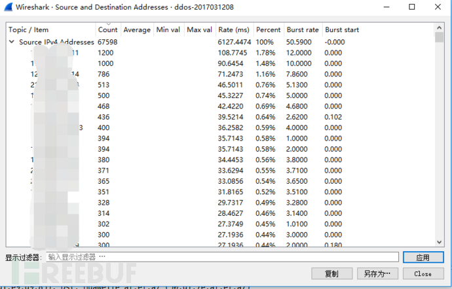Click the percent value 1.16%
The height and width of the screenshot is (289, 452).
pyautogui.click(x=265, y=74)
